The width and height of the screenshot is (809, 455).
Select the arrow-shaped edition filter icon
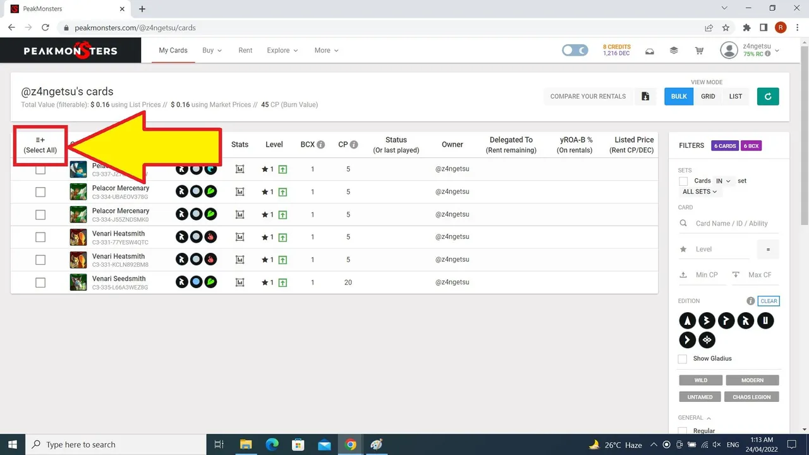point(687,340)
